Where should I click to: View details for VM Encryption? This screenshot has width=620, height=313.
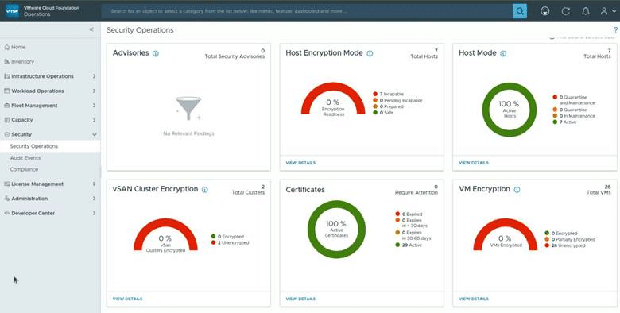point(474,299)
